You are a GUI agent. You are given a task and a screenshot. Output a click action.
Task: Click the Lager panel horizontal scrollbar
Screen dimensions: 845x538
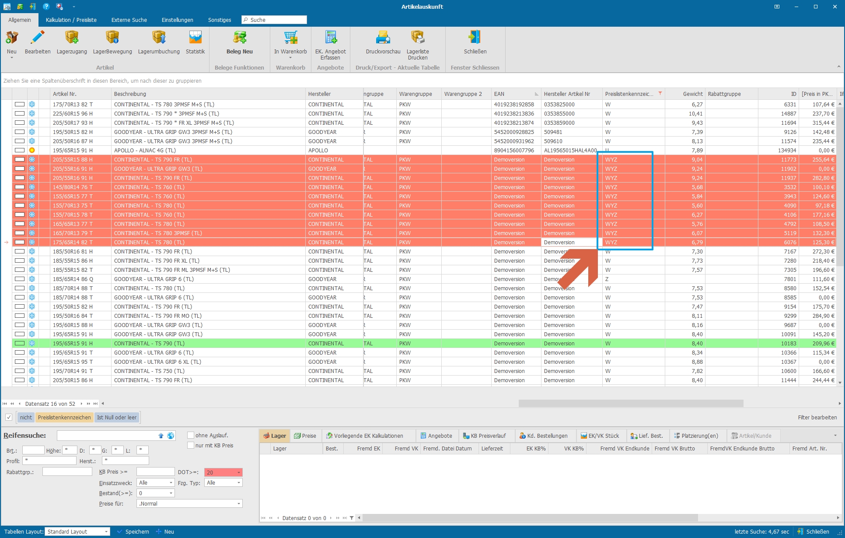pos(530,518)
